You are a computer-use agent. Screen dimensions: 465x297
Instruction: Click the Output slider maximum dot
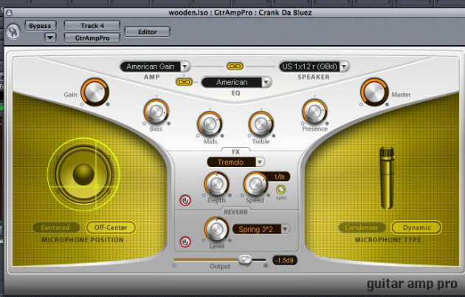pyautogui.click(x=266, y=265)
